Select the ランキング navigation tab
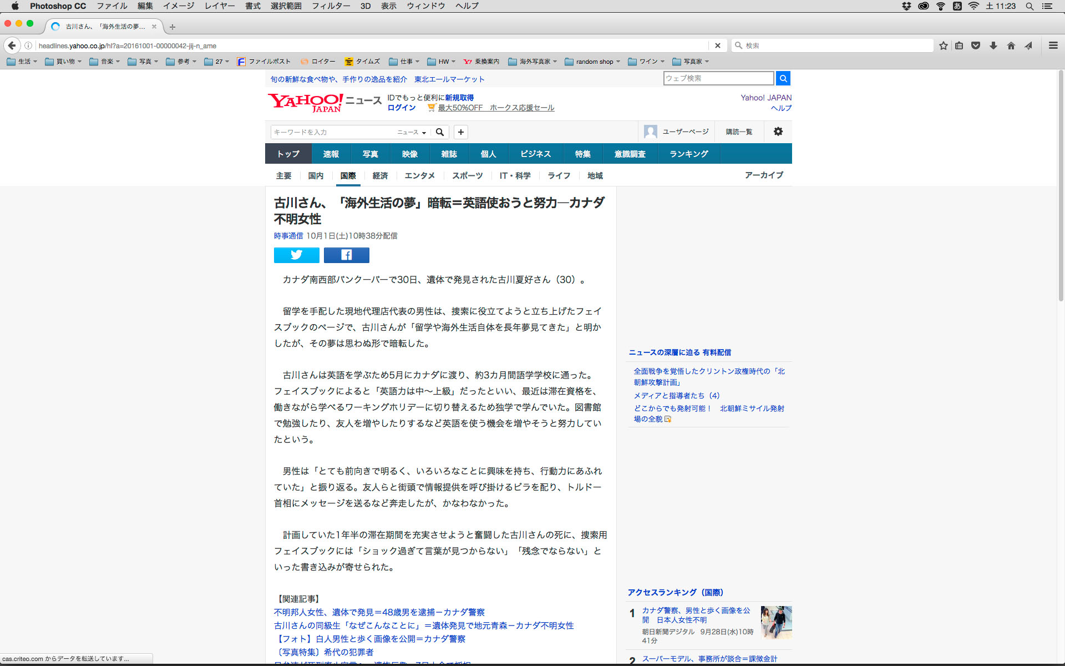 (688, 154)
